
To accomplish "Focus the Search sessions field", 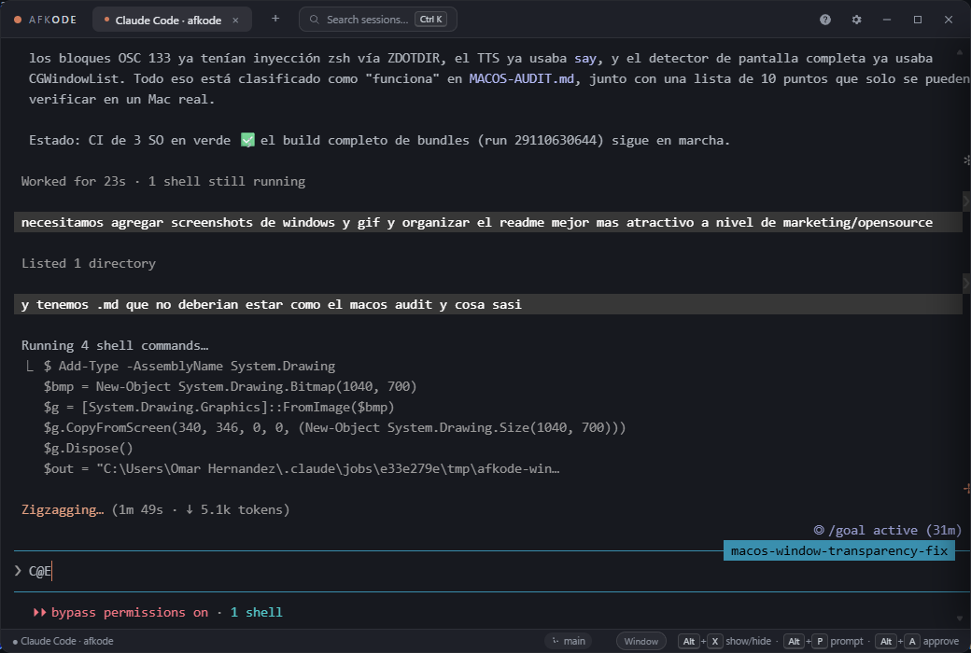I will click(x=378, y=20).
